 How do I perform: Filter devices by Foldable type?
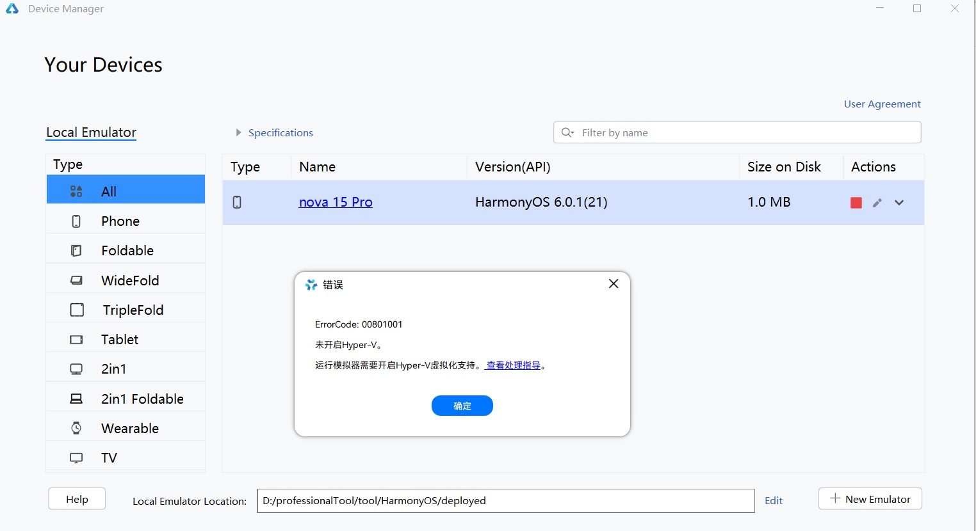126,250
